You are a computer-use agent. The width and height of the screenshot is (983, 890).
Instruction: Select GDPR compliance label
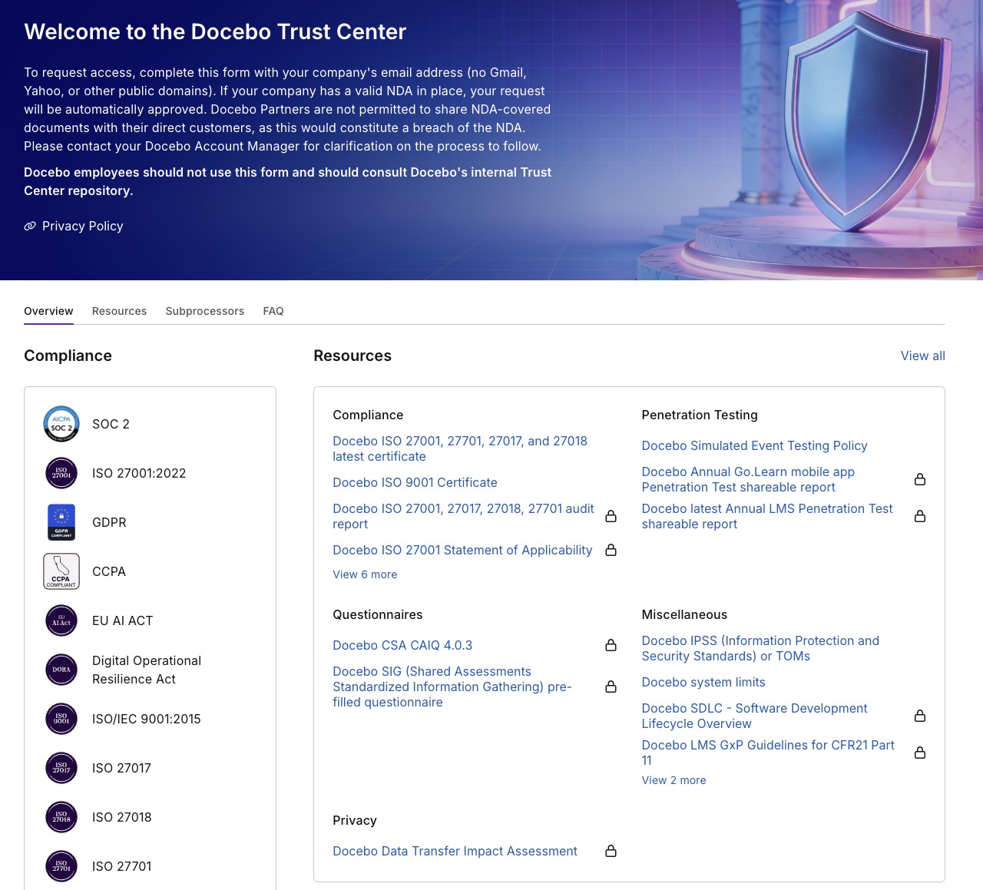109,522
